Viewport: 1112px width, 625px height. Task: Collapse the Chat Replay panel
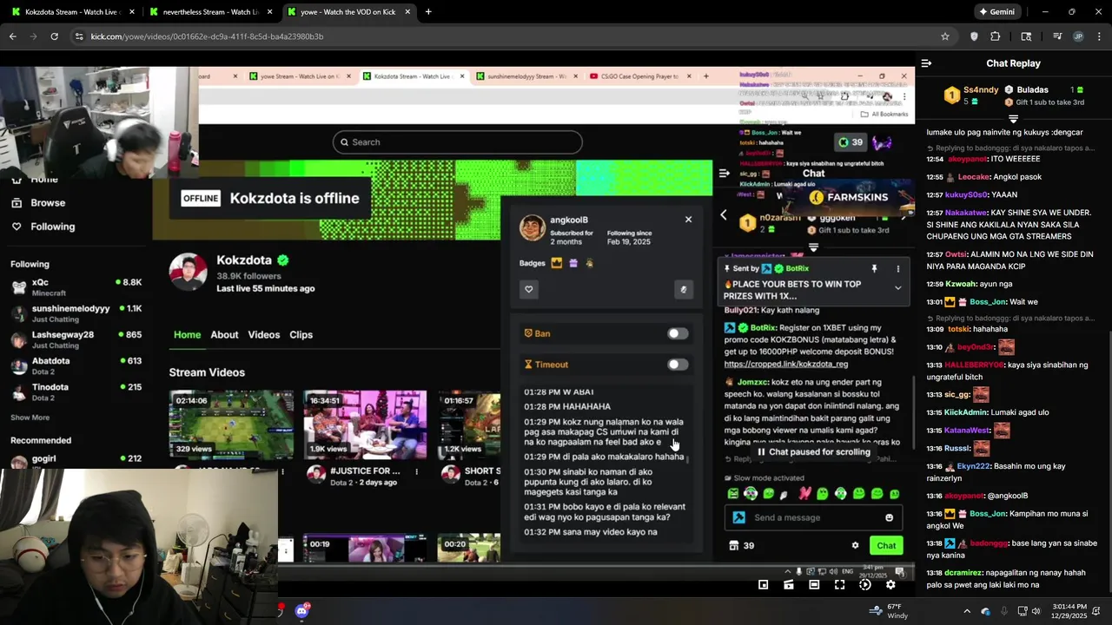926,63
